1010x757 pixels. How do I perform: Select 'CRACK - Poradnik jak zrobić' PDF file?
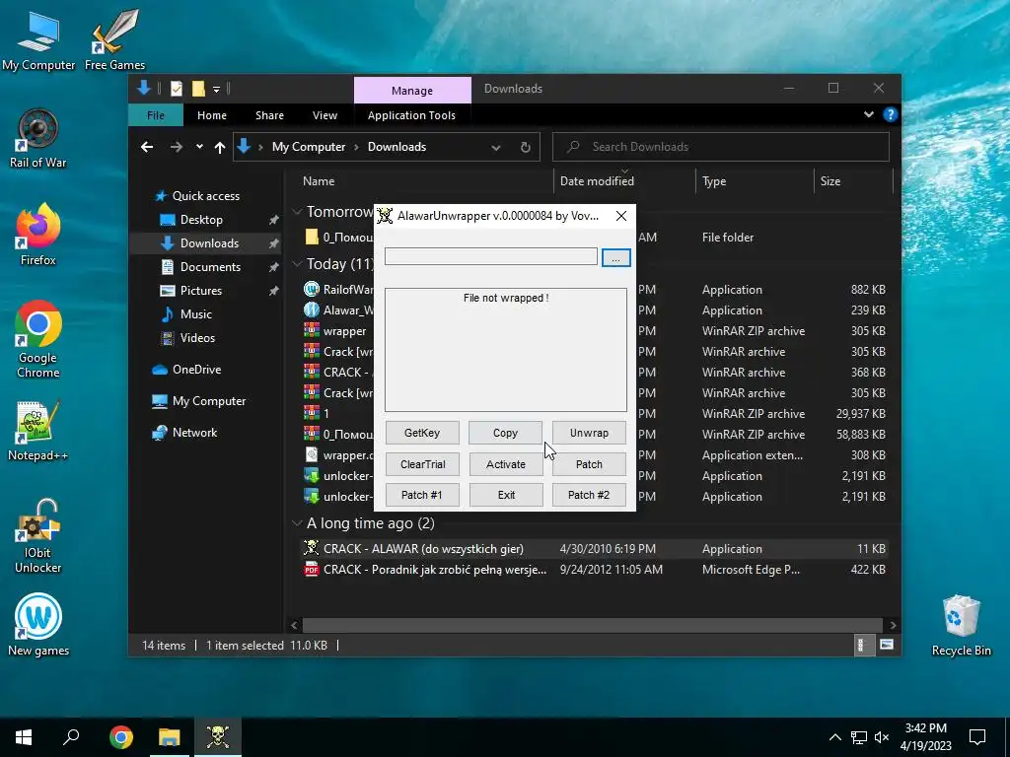(435, 570)
